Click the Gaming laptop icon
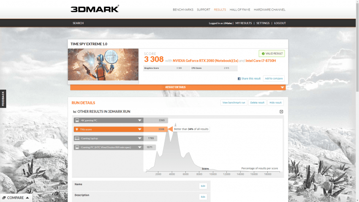Image resolution: width=359 pixels, height=202 pixels. [x=77, y=138]
